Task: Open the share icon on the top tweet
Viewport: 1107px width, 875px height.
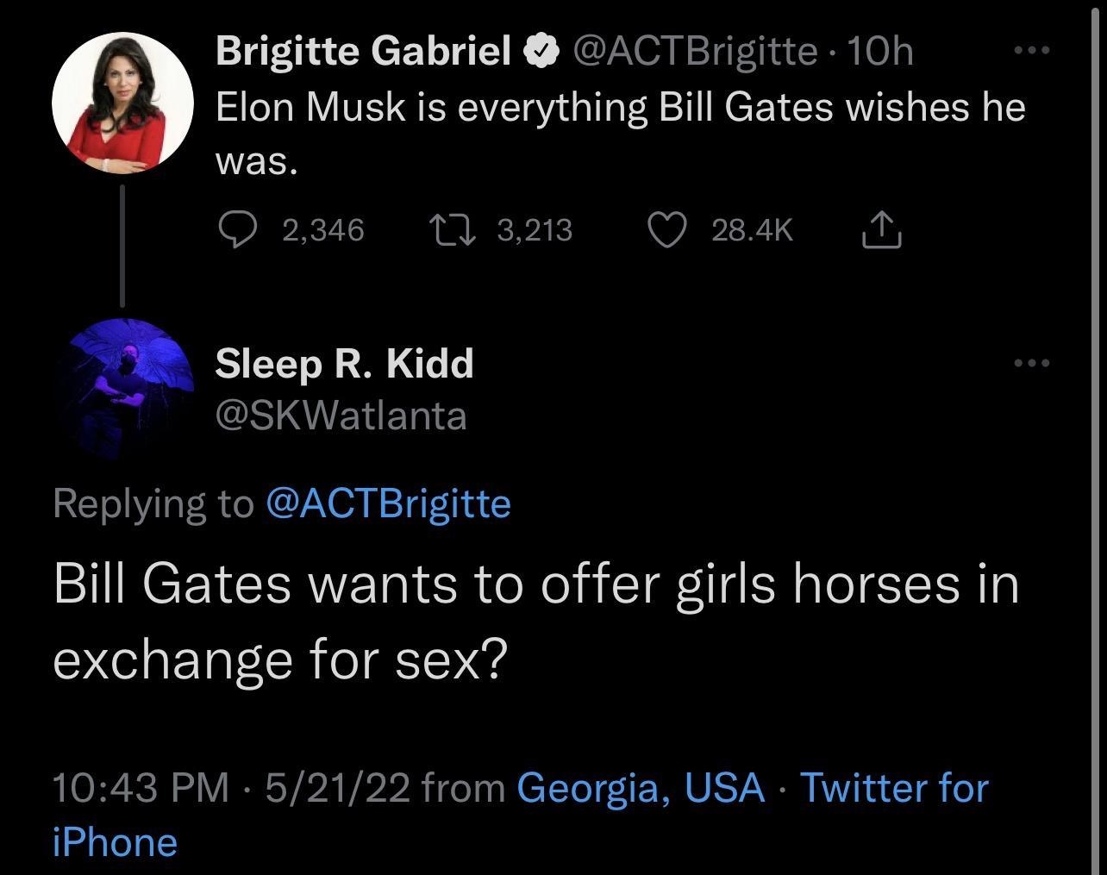Action: pos(881,229)
